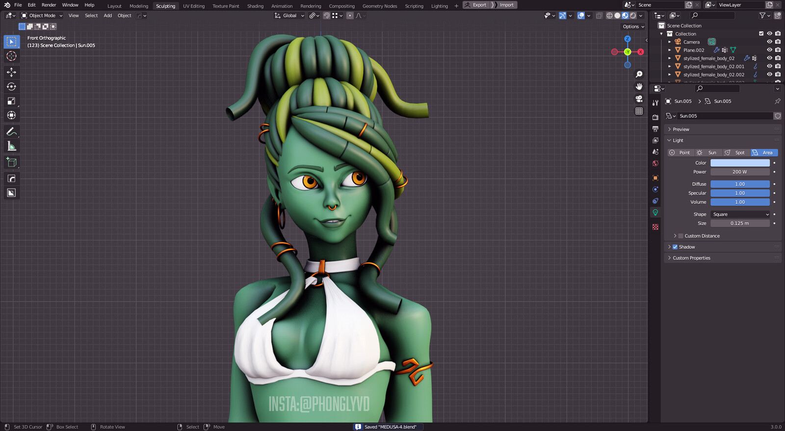Hide Plane.002 in viewport via eye icon
This screenshot has width=785, height=431.
[x=769, y=50]
